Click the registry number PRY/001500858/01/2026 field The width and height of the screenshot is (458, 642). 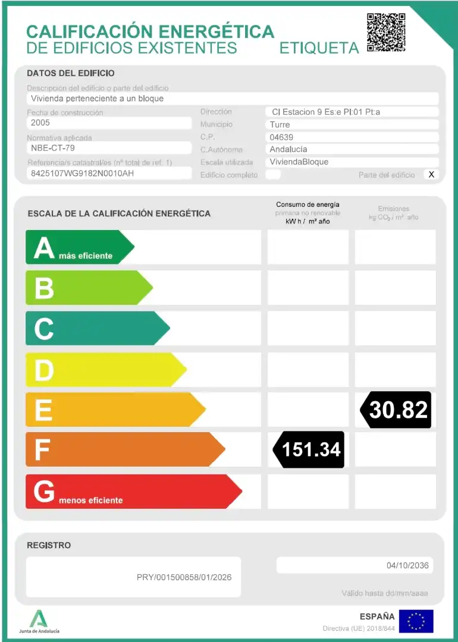pos(134,577)
